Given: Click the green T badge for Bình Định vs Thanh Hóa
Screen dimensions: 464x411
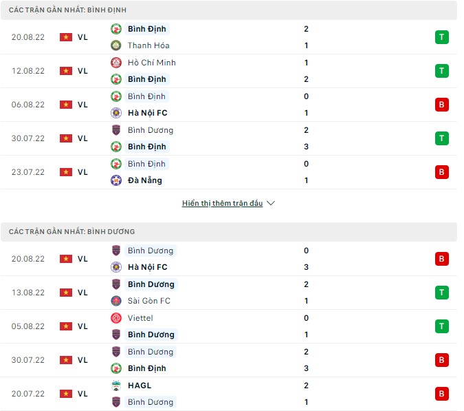Looking at the screenshot, I should point(441,37).
